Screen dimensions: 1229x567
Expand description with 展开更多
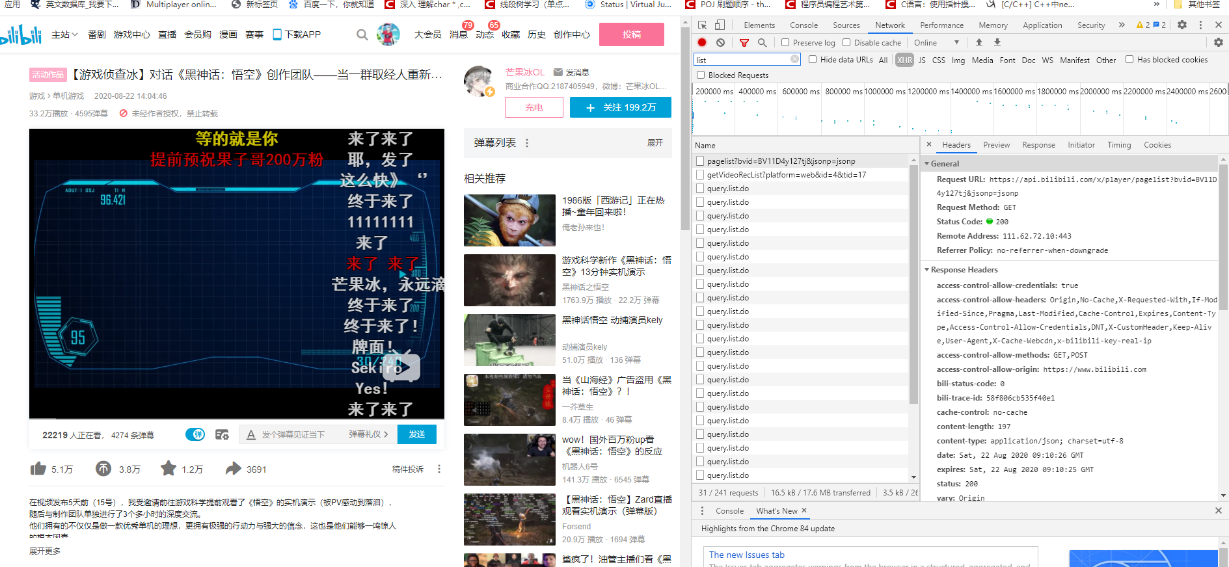pyautogui.click(x=45, y=551)
